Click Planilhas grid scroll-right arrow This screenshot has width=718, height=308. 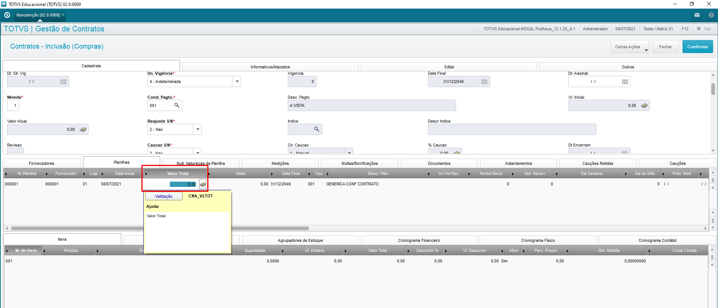[706, 228]
